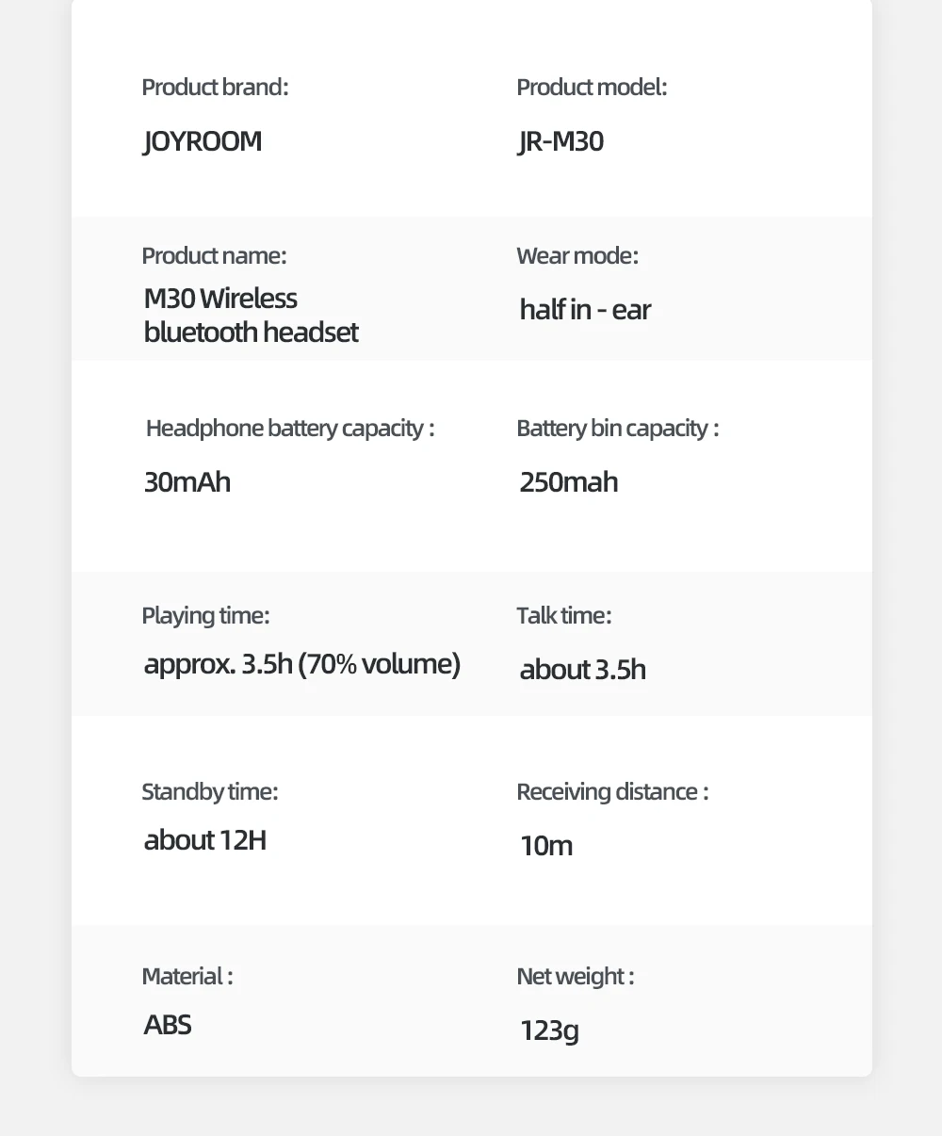942x1136 pixels.
Task: Click the ABS material value
Action: coord(168,1025)
